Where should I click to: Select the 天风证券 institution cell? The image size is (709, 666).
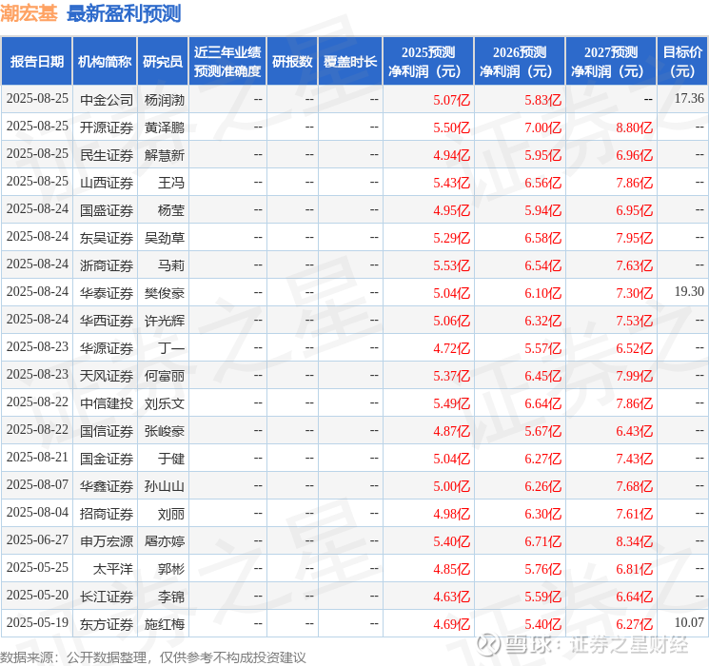(x=107, y=376)
